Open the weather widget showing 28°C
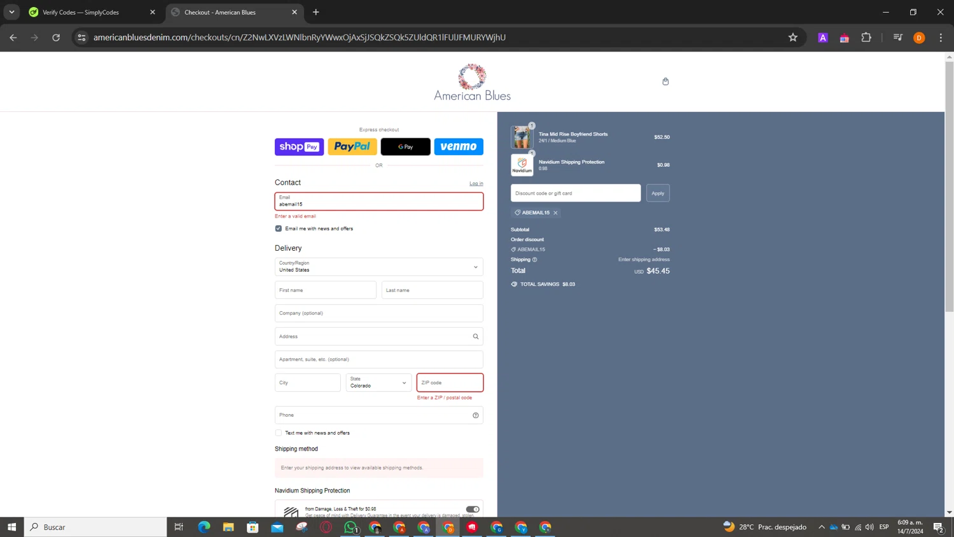The width and height of the screenshot is (954, 537). (x=765, y=527)
